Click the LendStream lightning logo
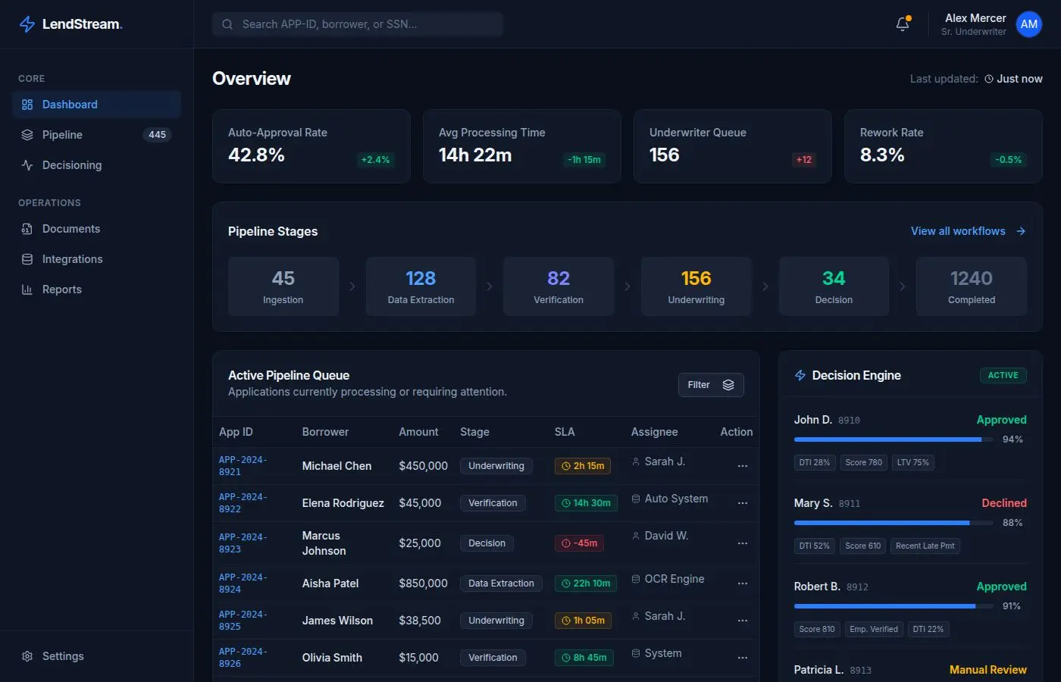This screenshot has height=682, width=1061. point(27,24)
